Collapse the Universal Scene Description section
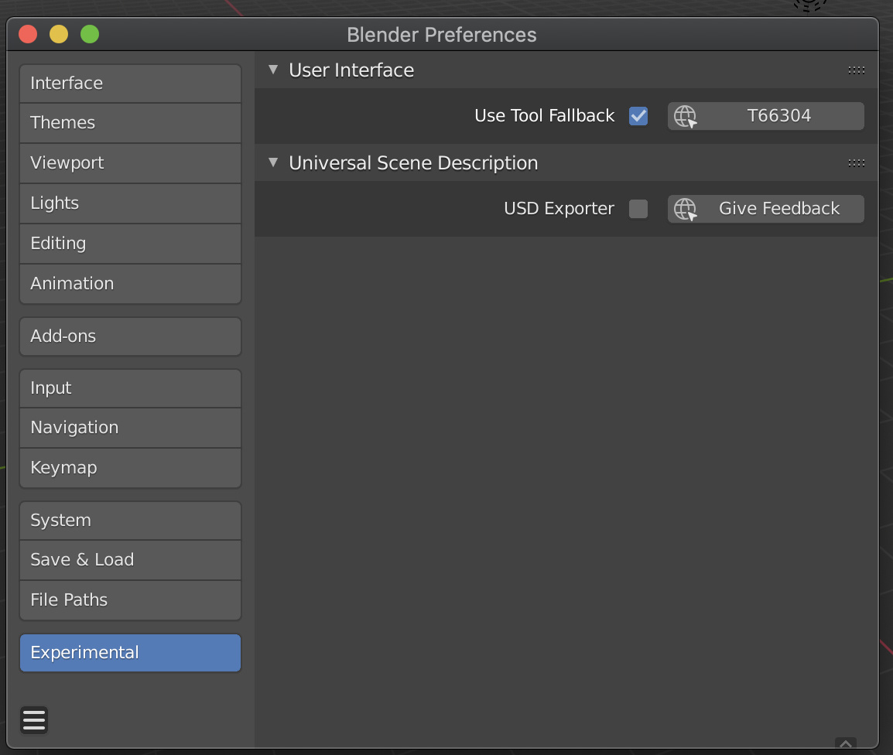The image size is (893, 755). [x=272, y=163]
